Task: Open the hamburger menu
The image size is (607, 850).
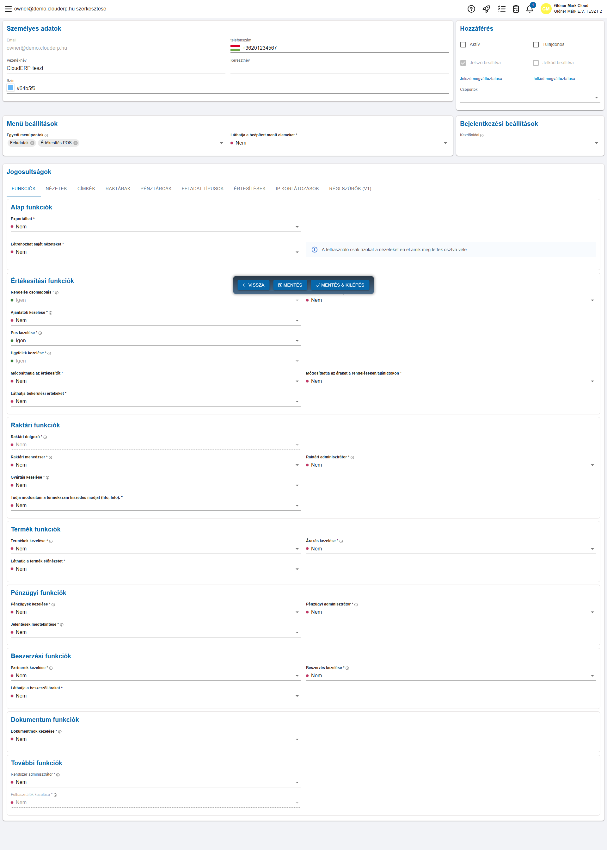Action: [x=8, y=9]
